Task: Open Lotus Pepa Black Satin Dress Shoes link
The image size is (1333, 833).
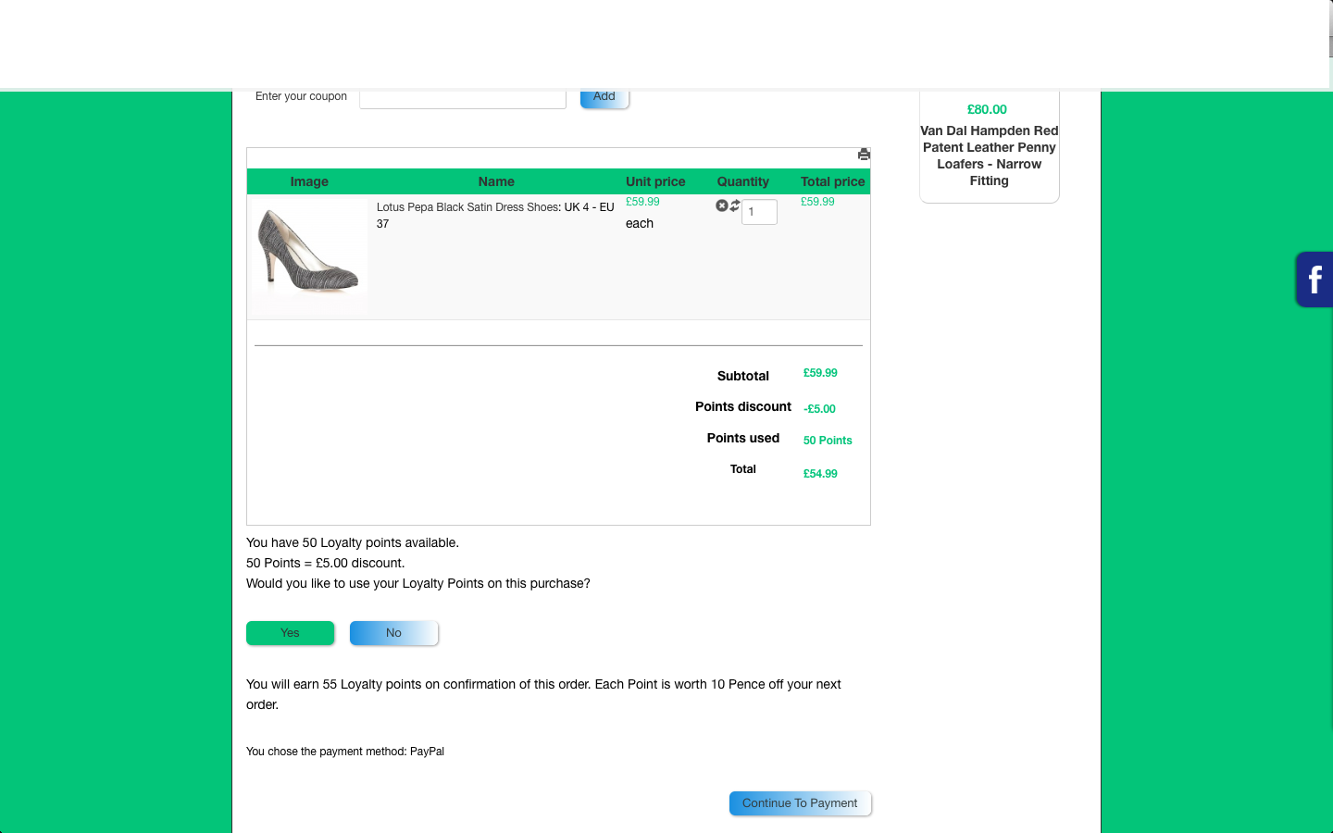Action: pos(468,207)
